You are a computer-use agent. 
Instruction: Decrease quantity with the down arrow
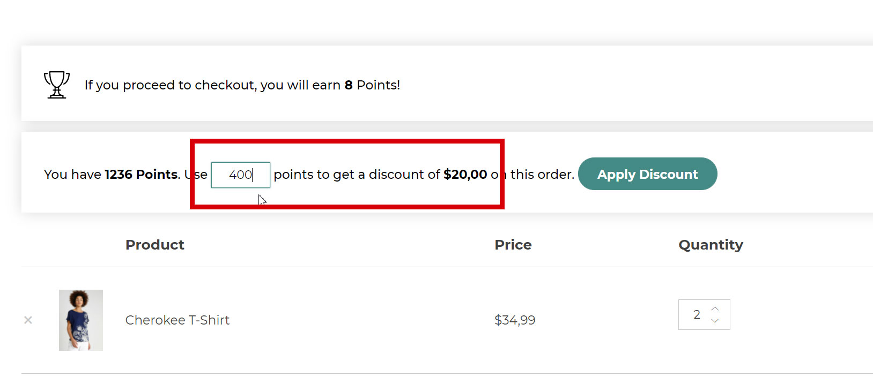pyautogui.click(x=715, y=321)
